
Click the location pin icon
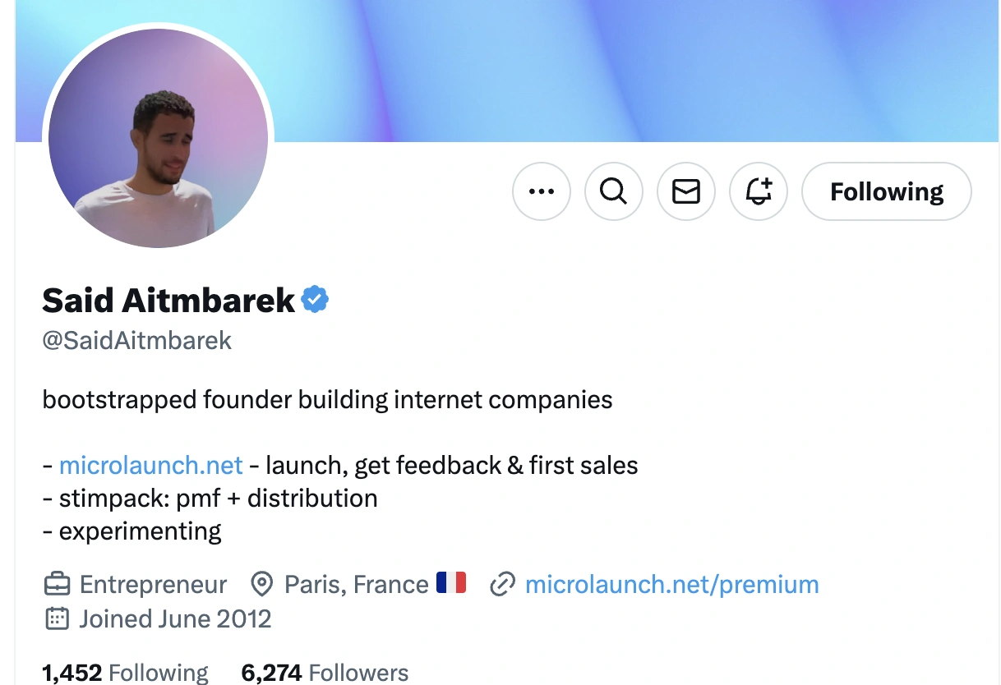(261, 585)
